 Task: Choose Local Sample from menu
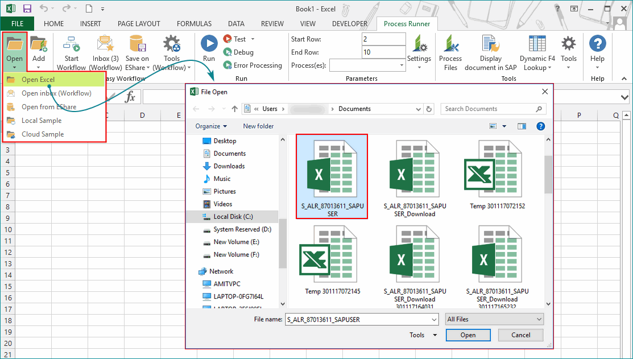[54, 121]
